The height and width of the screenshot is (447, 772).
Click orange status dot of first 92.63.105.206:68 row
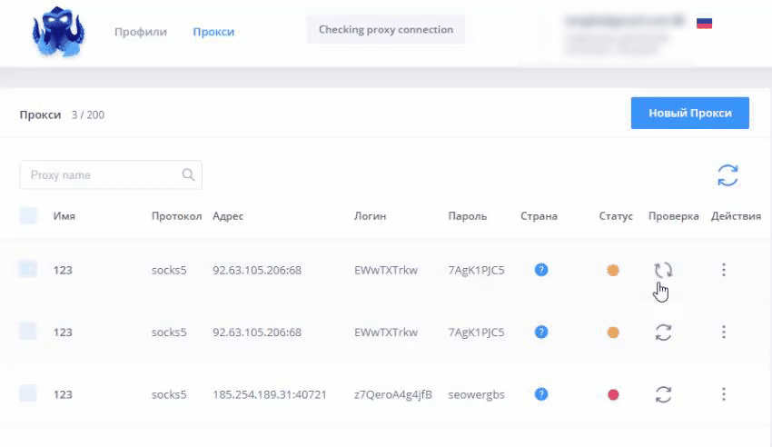coord(613,270)
